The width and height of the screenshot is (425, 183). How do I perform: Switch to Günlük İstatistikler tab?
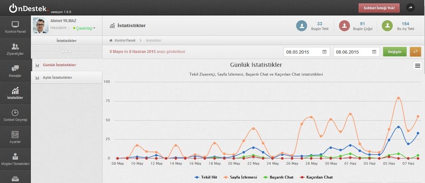click(x=59, y=65)
